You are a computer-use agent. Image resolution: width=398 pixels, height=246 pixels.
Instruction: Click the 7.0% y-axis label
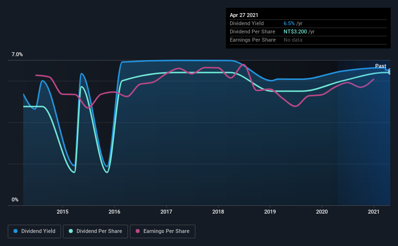tap(17, 55)
